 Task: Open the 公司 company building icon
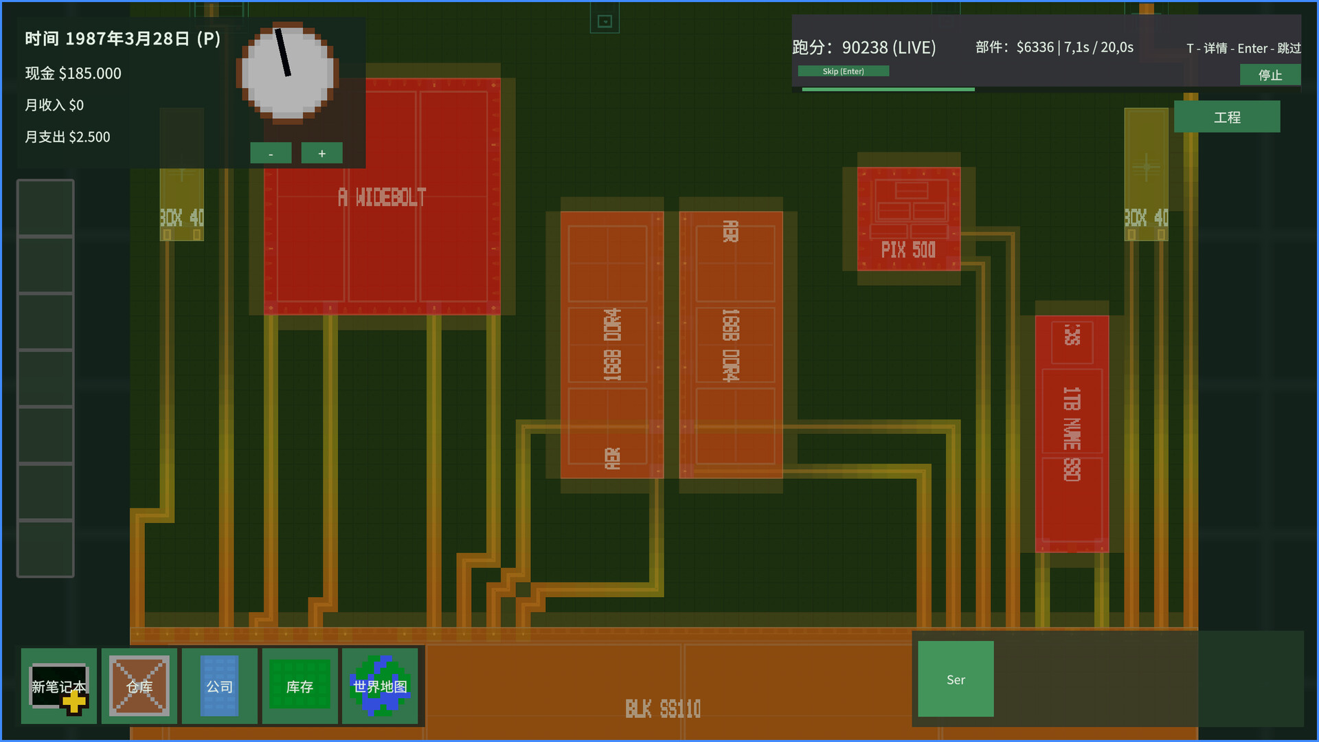pyautogui.click(x=220, y=686)
